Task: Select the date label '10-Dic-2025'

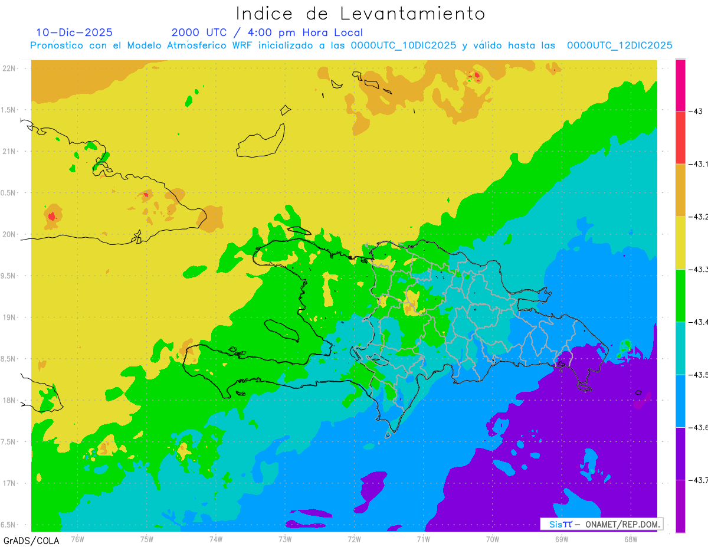Action: pyautogui.click(x=74, y=32)
